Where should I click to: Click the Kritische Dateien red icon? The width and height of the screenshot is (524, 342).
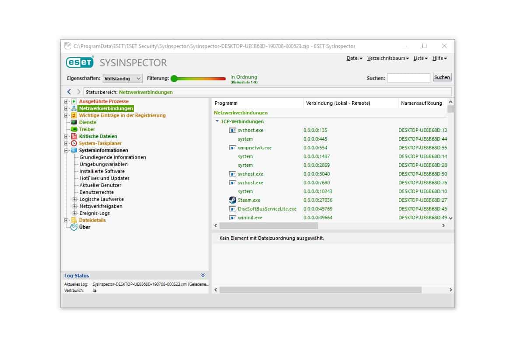(x=74, y=136)
